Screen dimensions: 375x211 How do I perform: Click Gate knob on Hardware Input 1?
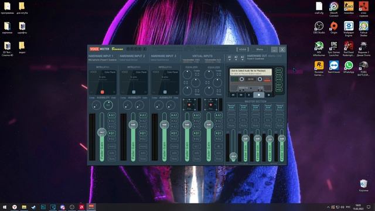pos(108,105)
